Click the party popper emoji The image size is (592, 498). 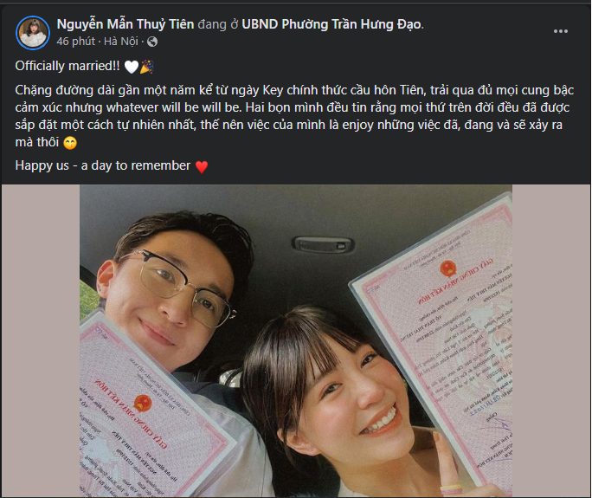pos(147,67)
